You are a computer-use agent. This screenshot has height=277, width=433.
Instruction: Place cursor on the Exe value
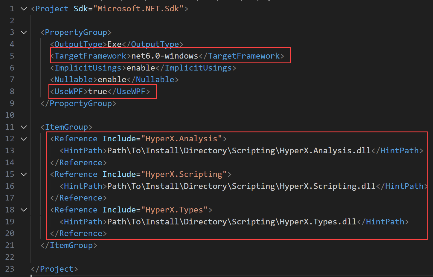click(115, 44)
